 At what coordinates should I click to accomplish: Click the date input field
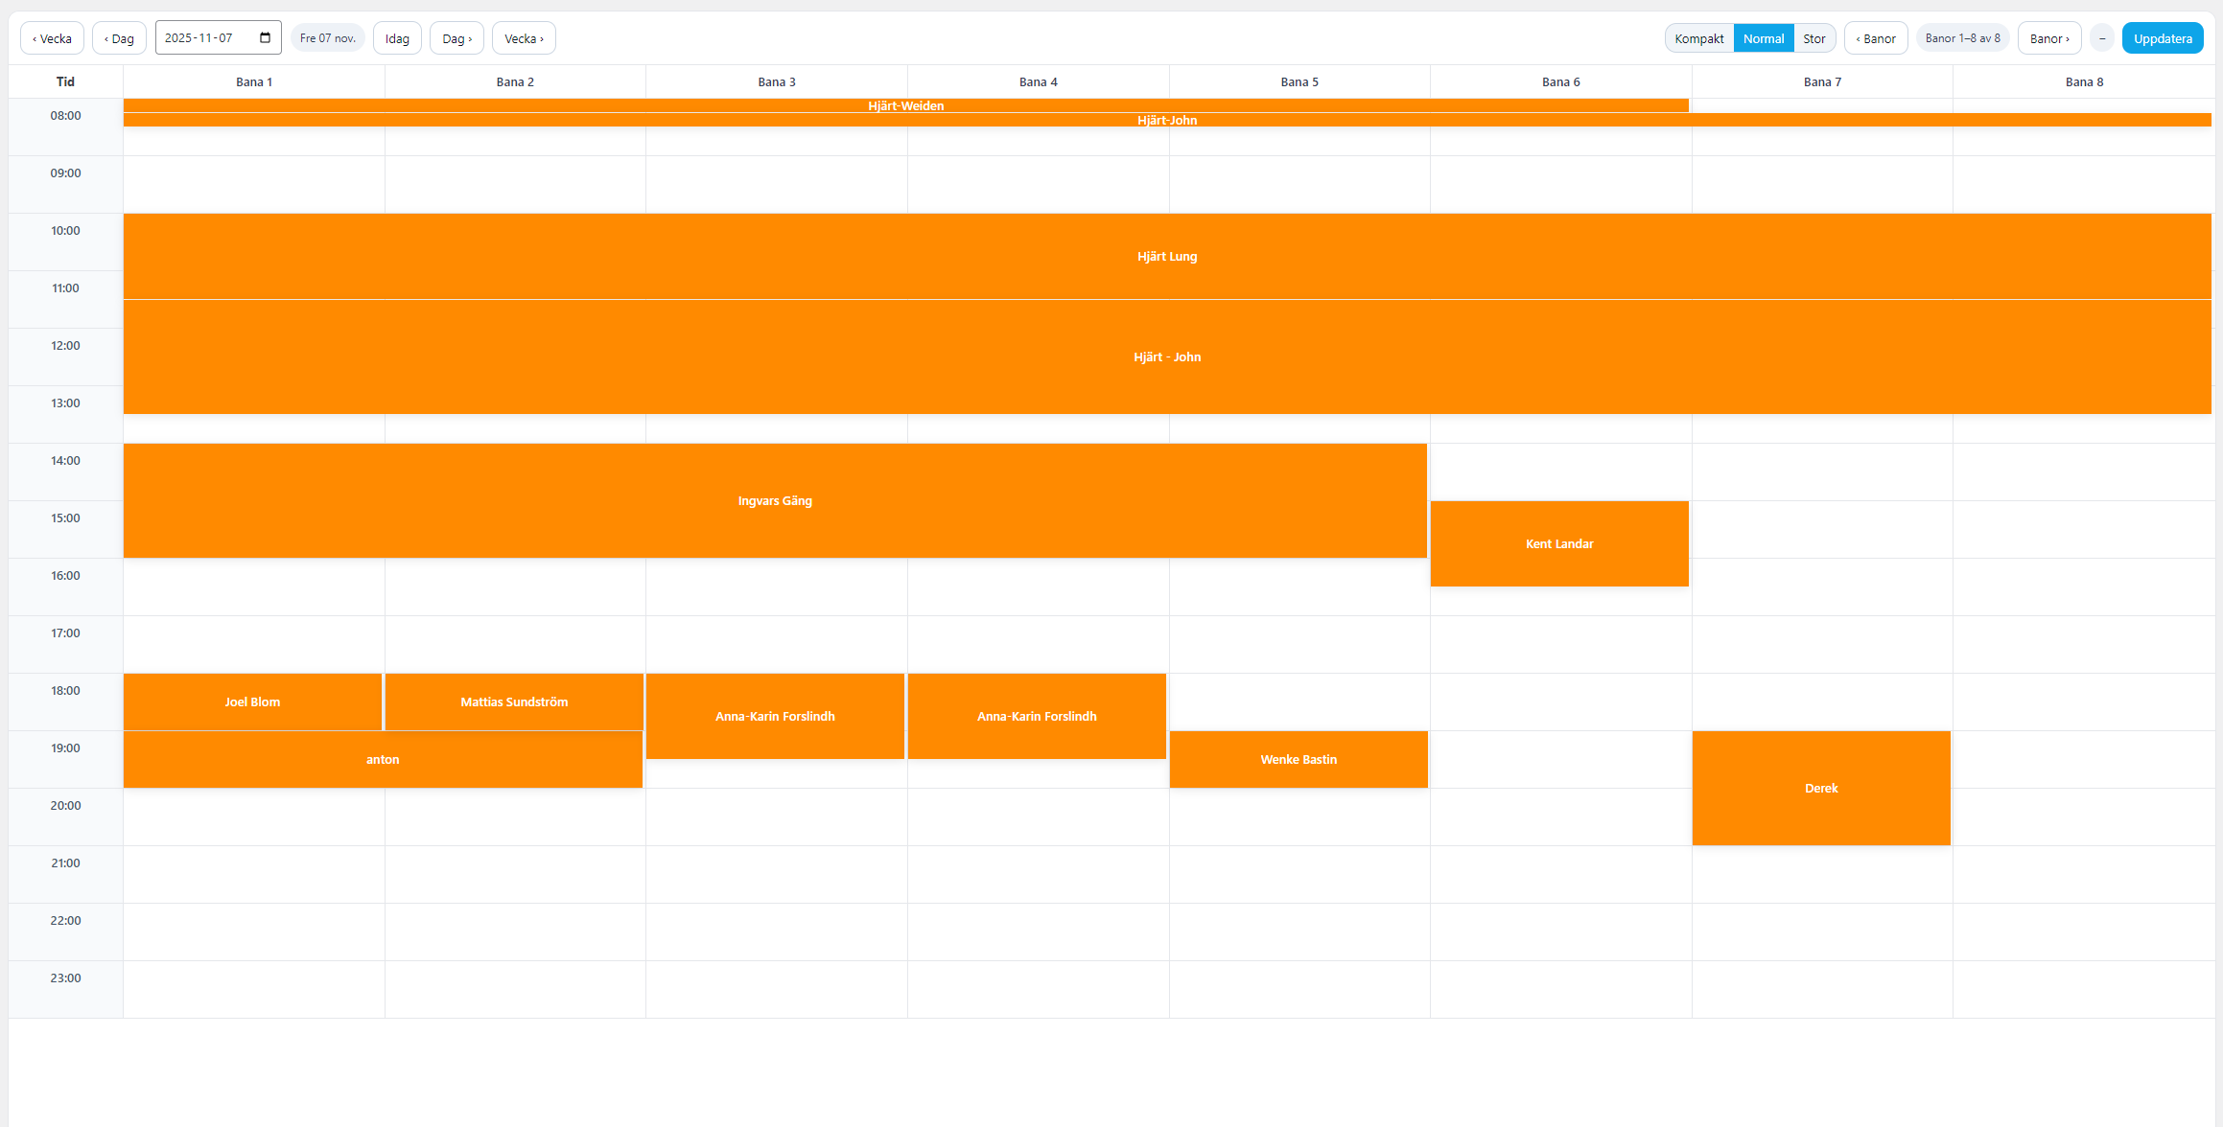pyautogui.click(x=206, y=38)
